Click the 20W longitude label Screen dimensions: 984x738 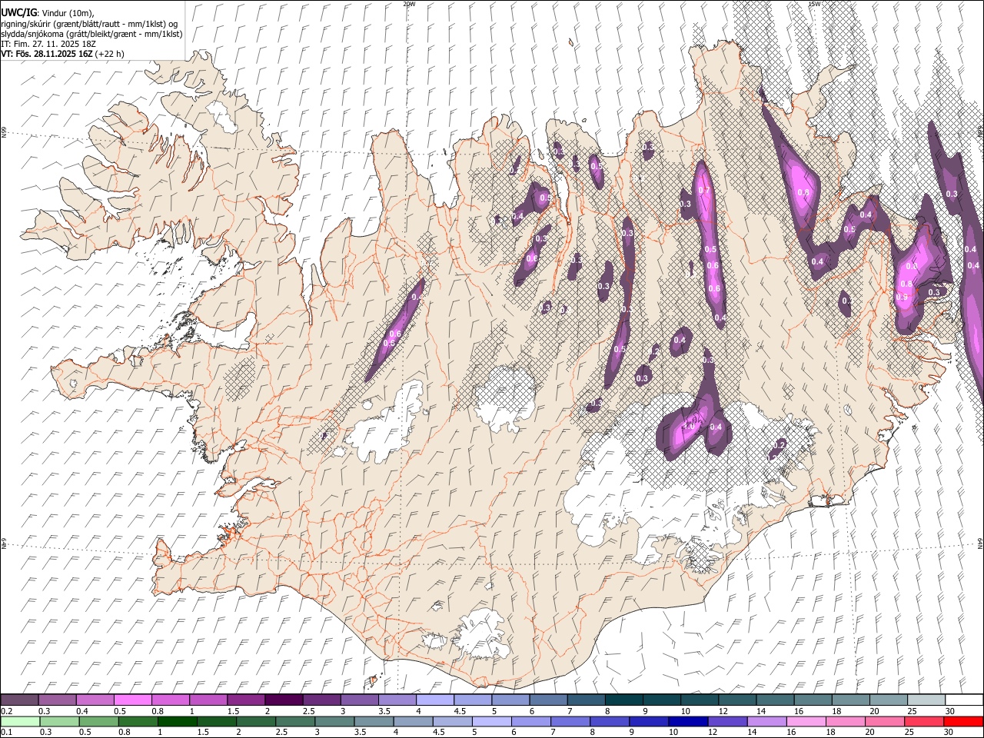(x=409, y=4)
